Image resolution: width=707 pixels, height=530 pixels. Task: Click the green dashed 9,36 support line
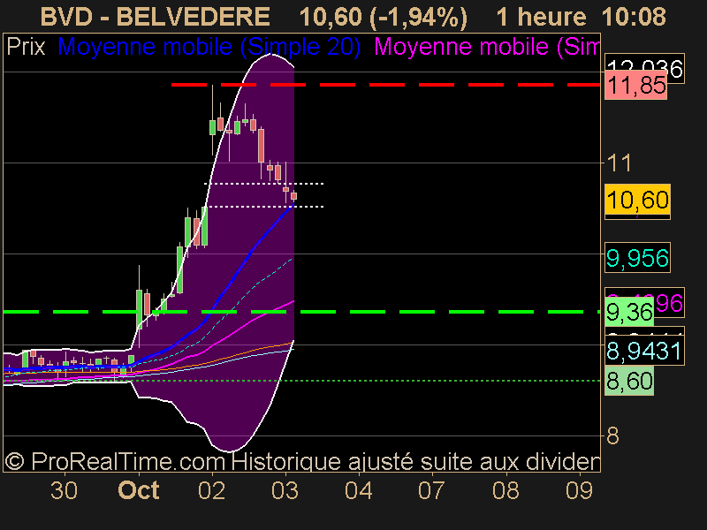[x=301, y=312]
